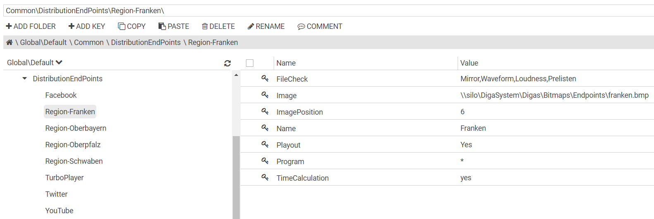Screen dimensions: 654x219
Task: Select Region-Oberbayern in the tree
Action: point(76,128)
